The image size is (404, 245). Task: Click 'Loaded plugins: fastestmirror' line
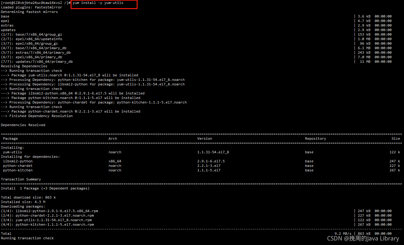pyautogui.click(x=31, y=7)
